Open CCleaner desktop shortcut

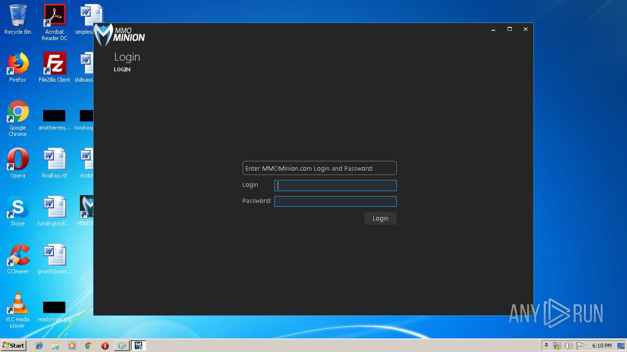(x=18, y=259)
